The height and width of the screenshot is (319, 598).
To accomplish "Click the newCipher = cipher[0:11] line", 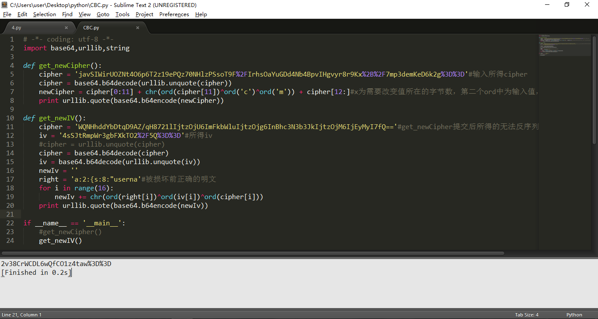I will tap(288, 92).
